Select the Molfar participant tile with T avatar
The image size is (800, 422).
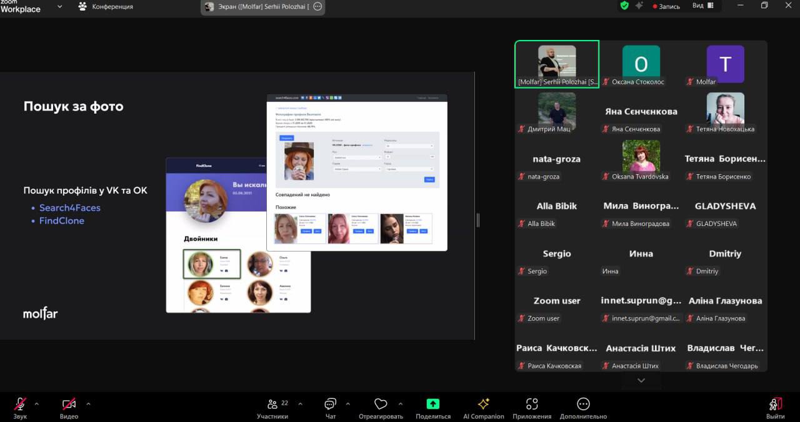(725, 64)
